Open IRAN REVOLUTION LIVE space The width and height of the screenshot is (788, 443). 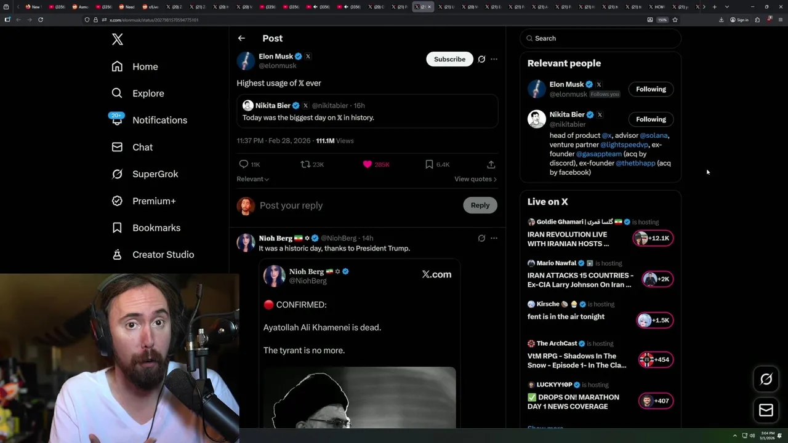tap(568, 239)
